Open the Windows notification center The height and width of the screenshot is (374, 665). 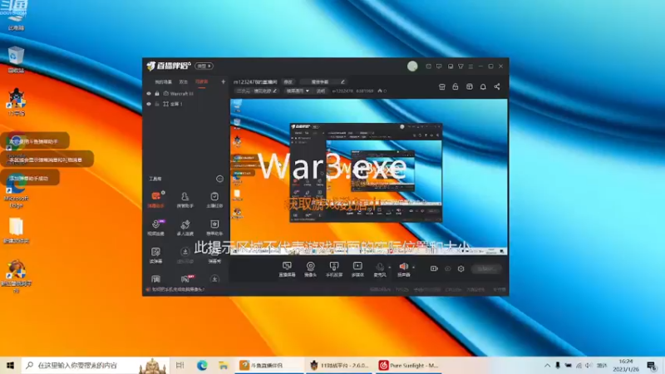pyautogui.click(x=652, y=365)
